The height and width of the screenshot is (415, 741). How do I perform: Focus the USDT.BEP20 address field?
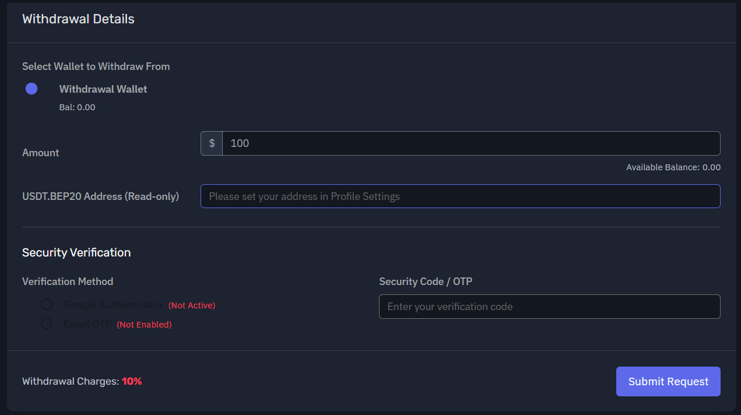[460, 196]
